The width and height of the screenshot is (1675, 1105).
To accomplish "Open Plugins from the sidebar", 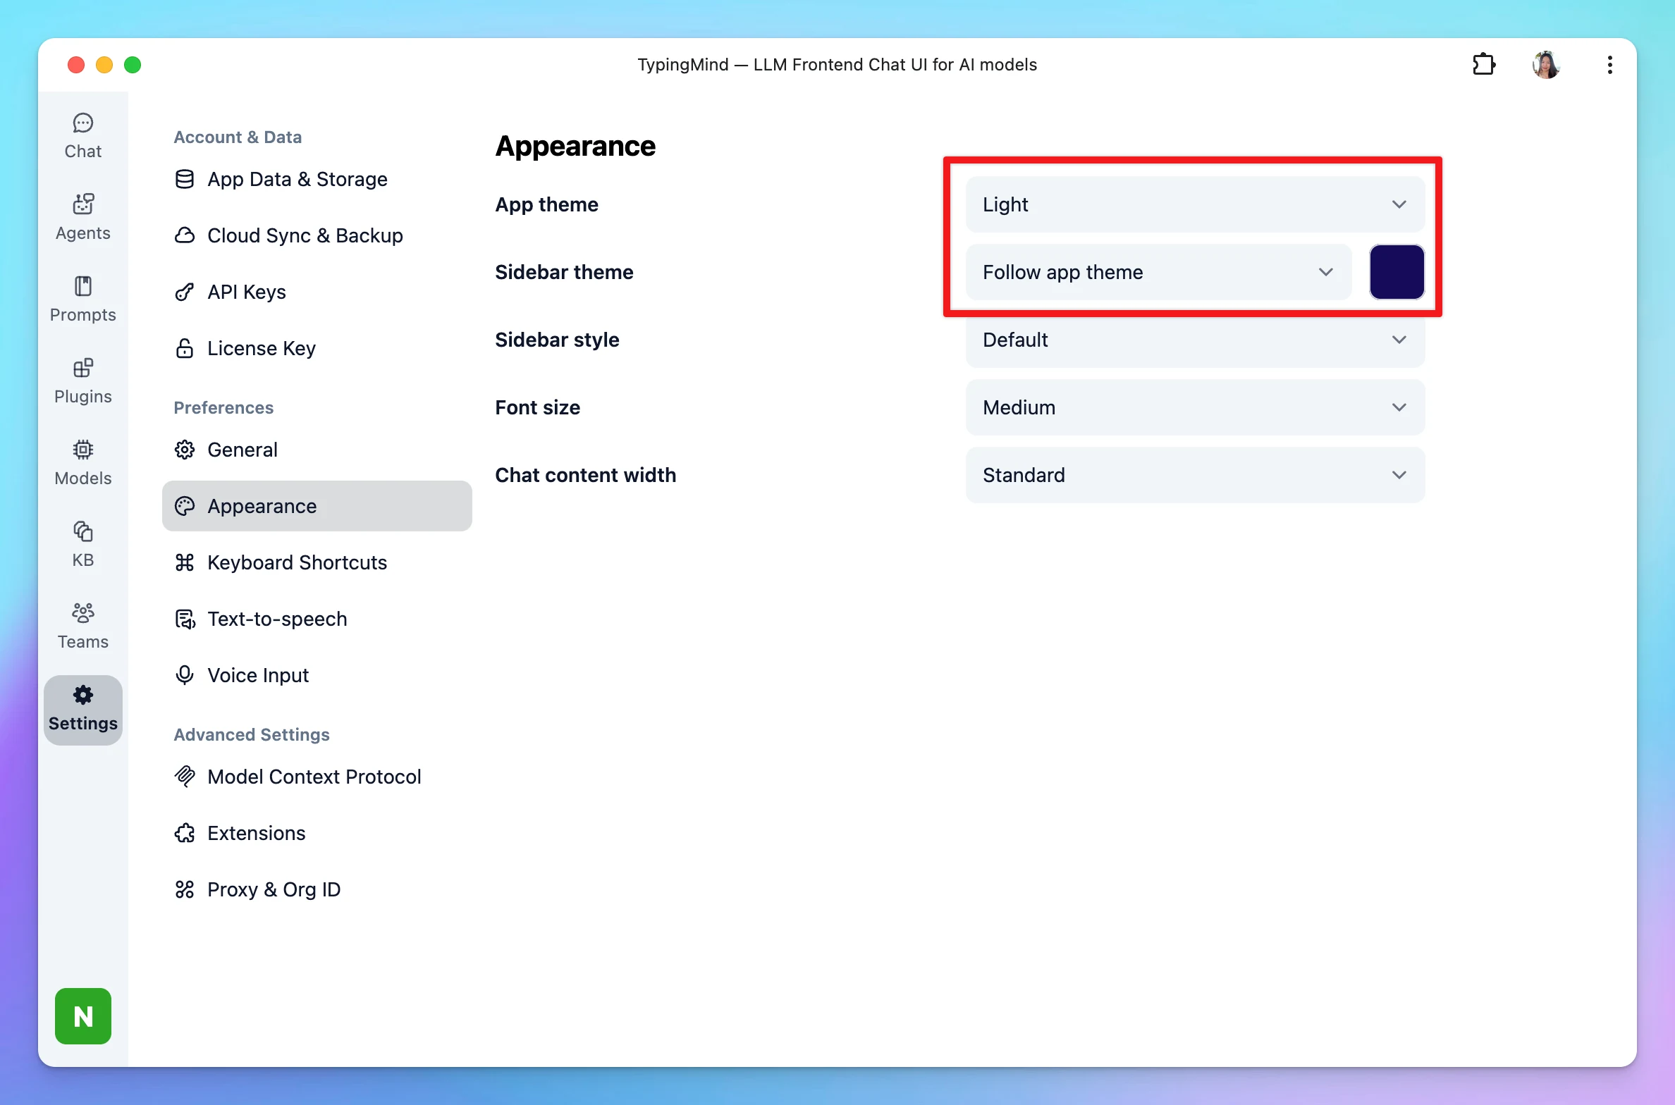I will [x=83, y=381].
